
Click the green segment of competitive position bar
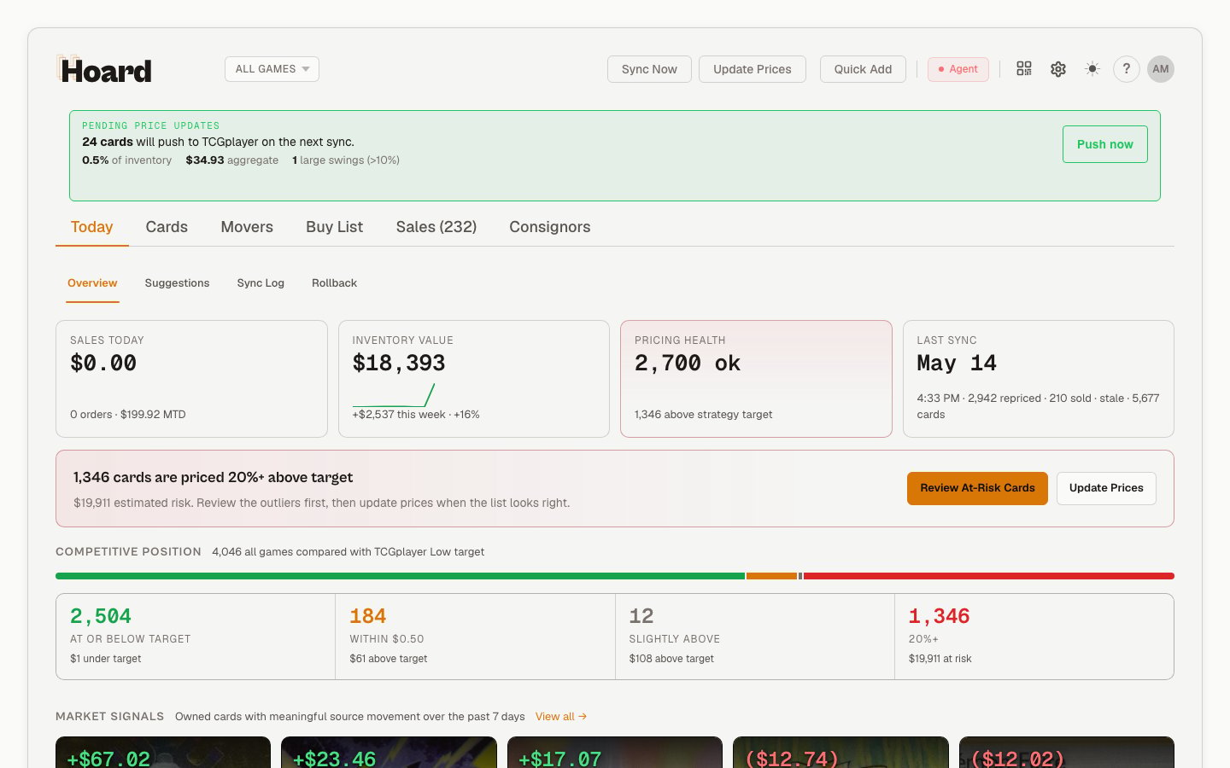(400, 576)
